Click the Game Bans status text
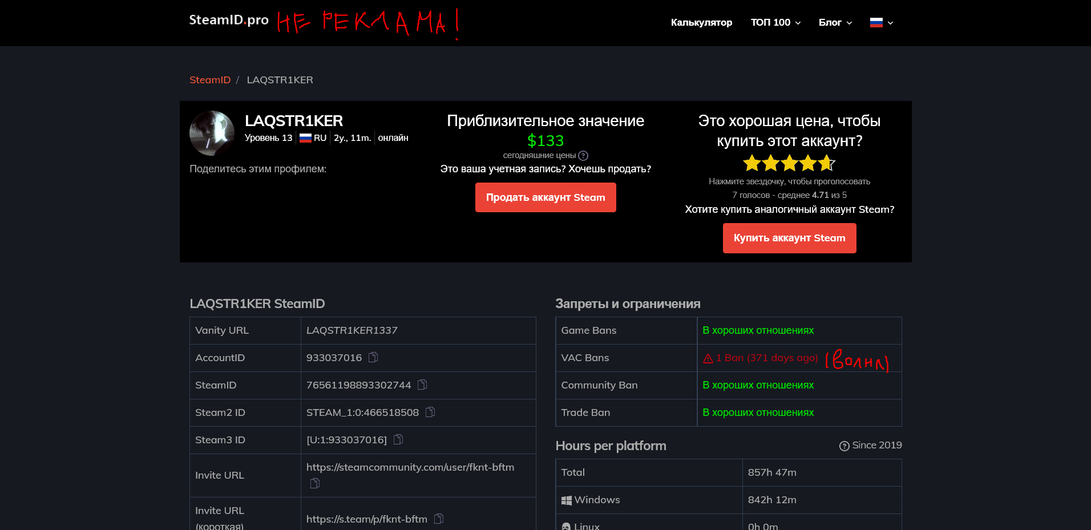Image resolution: width=1091 pixels, height=530 pixels. pos(758,330)
